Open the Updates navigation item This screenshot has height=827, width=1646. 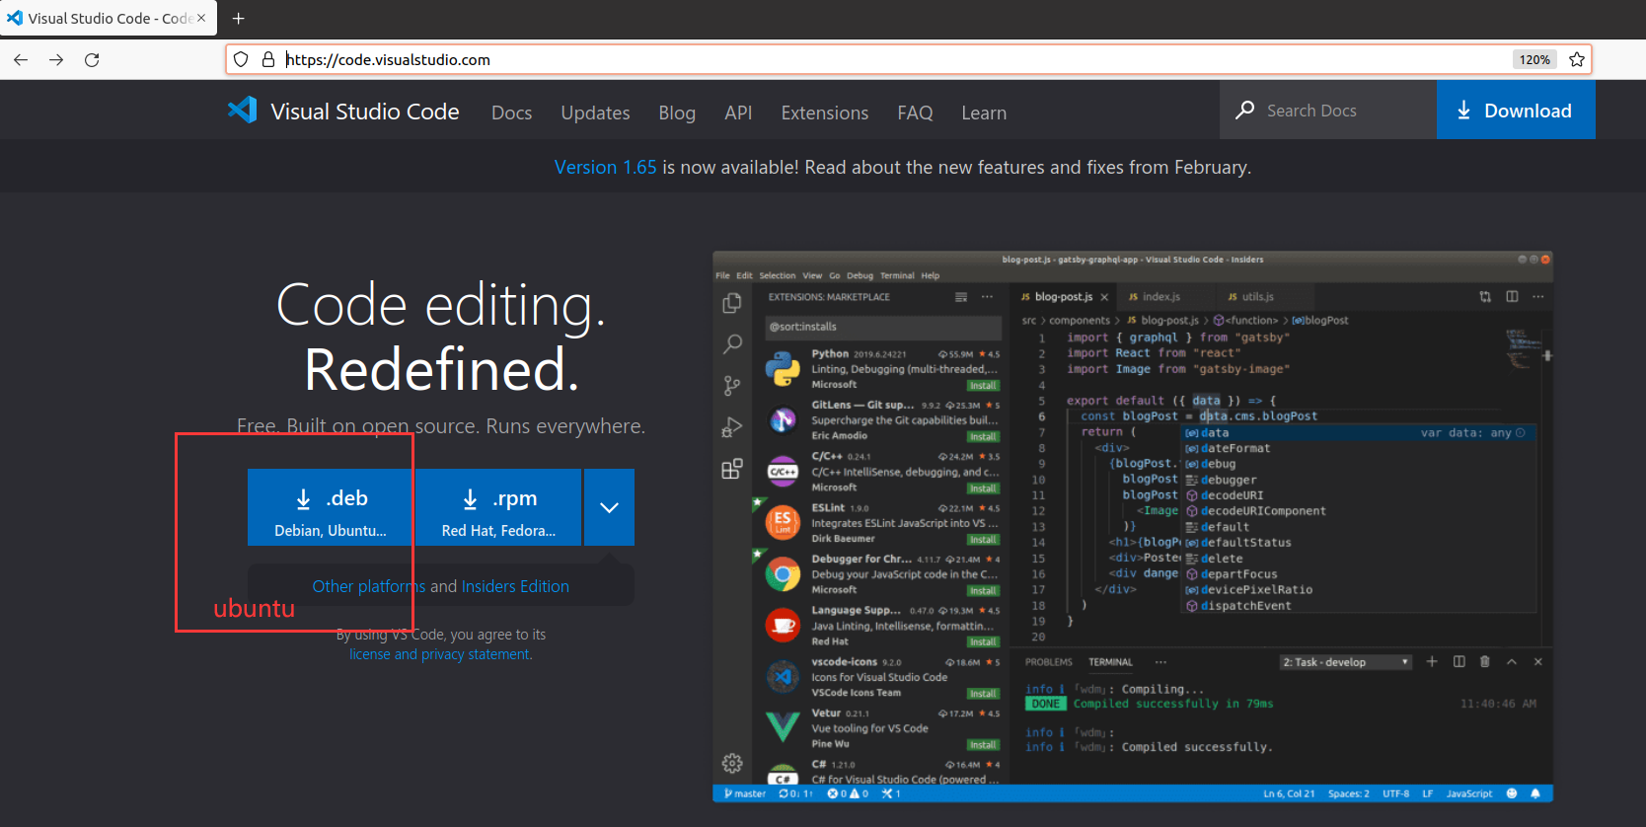pos(595,113)
